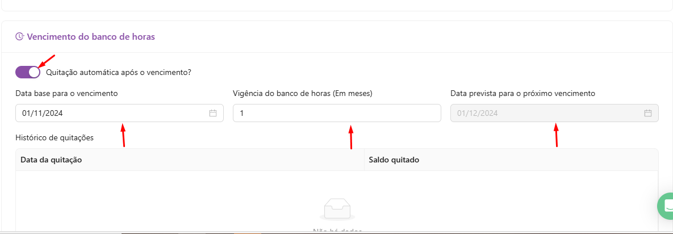Click the Data base para o vencimento label
Image resolution: width=673 pixels, height=234 pixels.
click(67, 93)
